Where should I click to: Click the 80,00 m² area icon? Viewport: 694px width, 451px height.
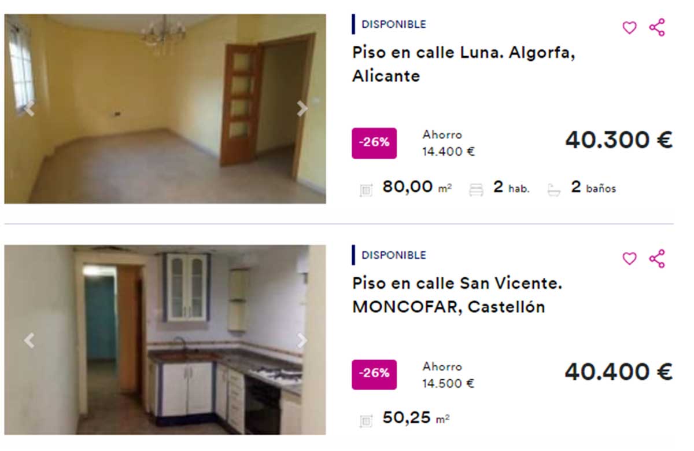click(x=366, y=189)
